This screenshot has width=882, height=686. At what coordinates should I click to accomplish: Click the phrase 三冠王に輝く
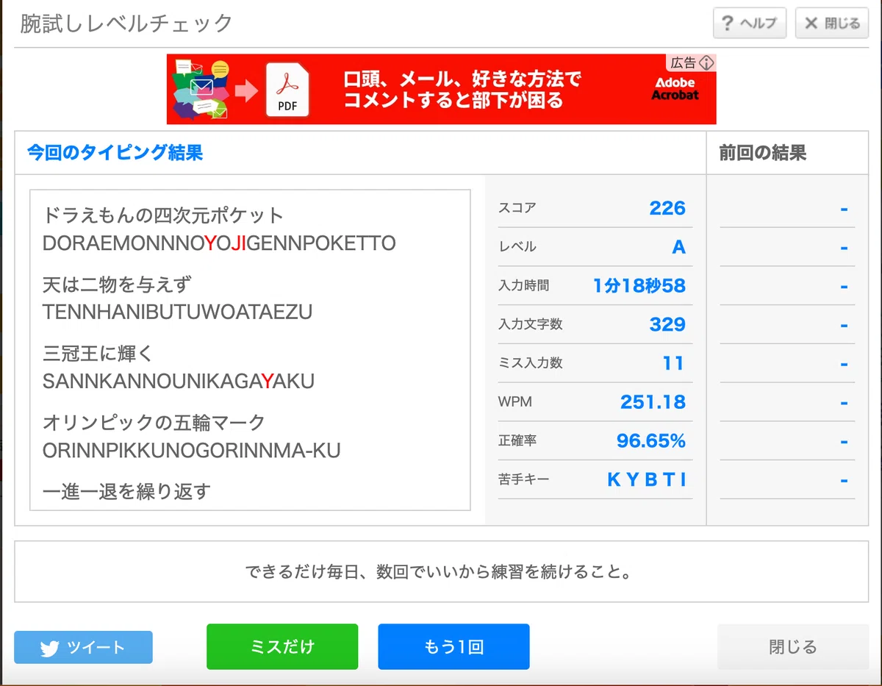(98, 354)
